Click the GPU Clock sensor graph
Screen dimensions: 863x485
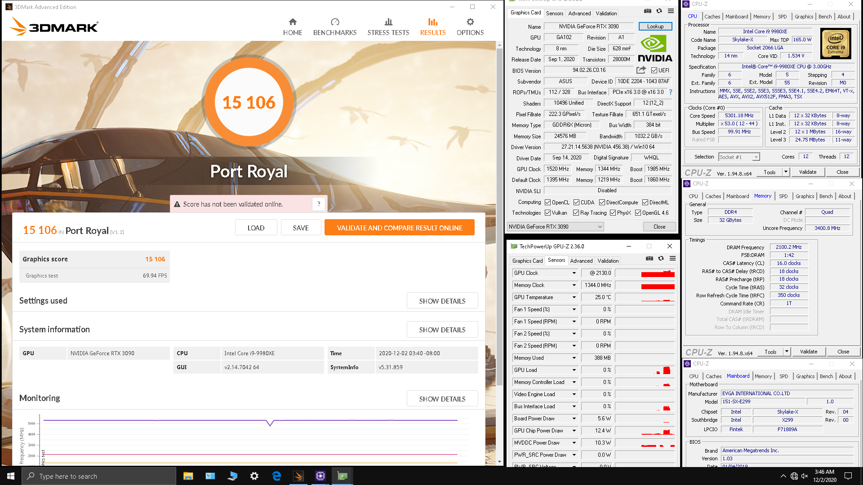[645, 273]
